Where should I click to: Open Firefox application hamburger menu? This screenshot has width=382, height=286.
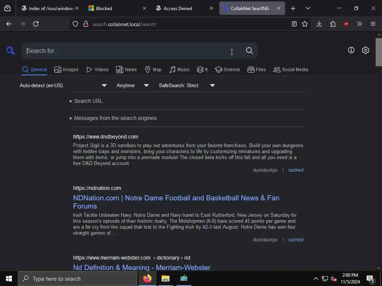(373, 24)
